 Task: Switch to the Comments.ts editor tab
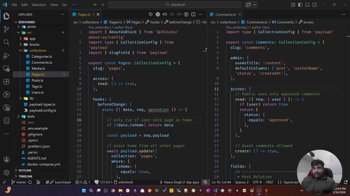225,14
